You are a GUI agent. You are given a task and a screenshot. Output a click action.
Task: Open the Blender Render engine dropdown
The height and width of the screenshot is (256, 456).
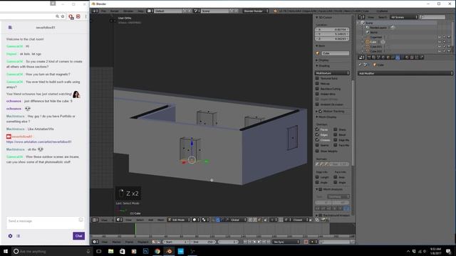tap(256, 11)
